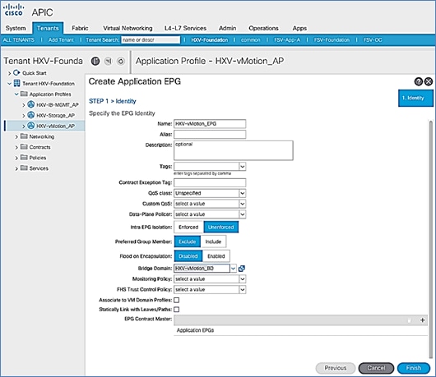Switch to the common tenant
Screen dimensions: 436x377
click(x=251, y=40)
